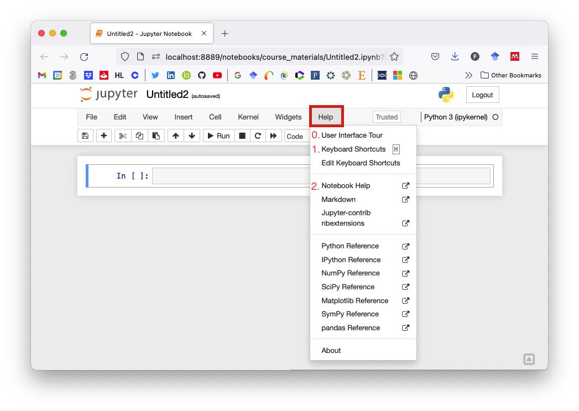The width and height of the screenshot is (579, 411).
Task: Open the View menu
Action: point(150,117)
